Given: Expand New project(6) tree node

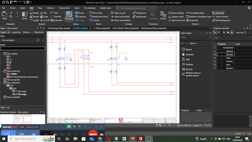Looking at the screenshot, I should pyautogui.click(x=2, y=97).
